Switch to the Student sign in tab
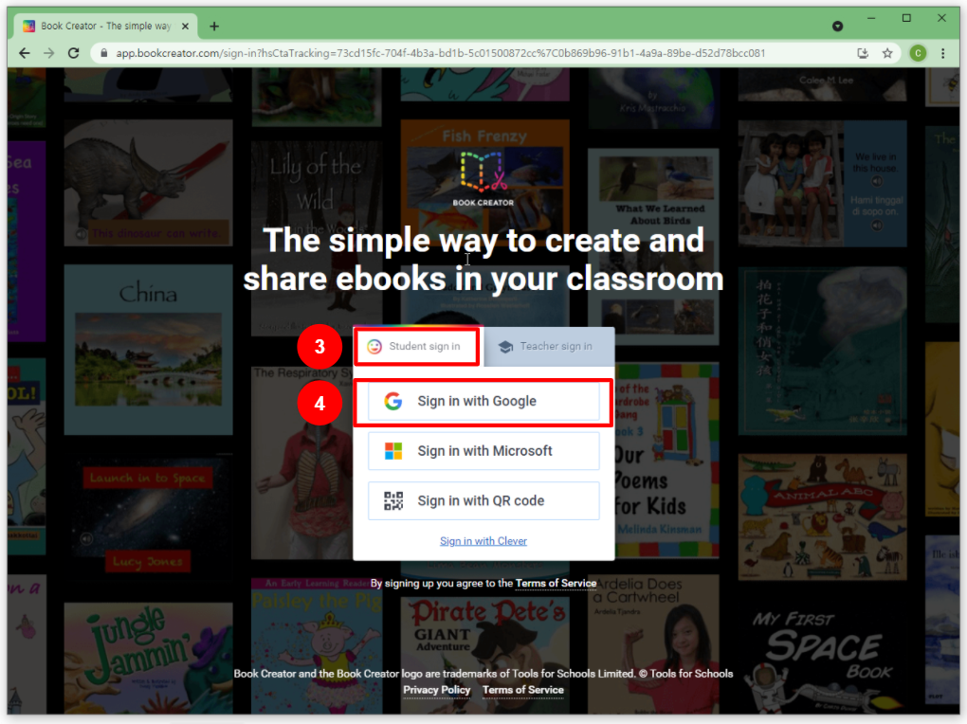The image size is (967, 724). (x=417, y=347)
